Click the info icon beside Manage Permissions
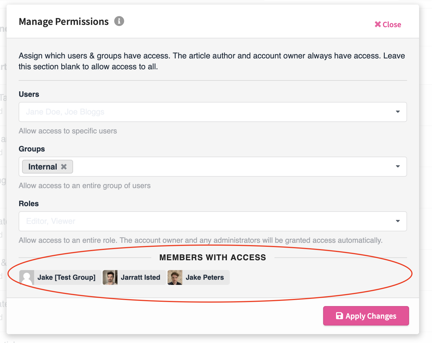 (119, 21)
